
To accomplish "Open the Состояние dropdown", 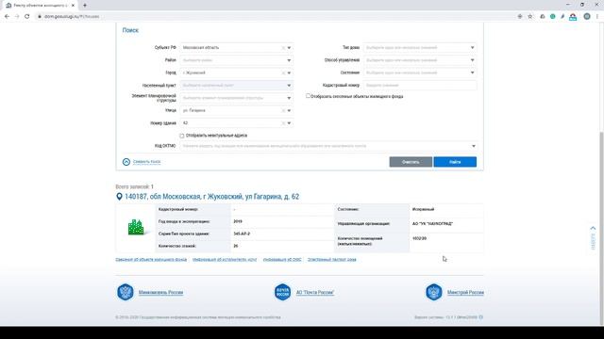I will (x=472, y=73).
